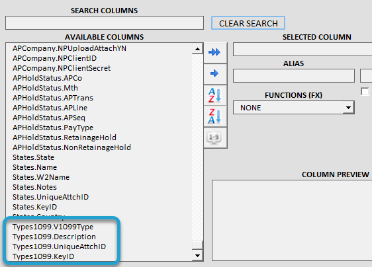This screenshot has height=267, width=372.
Task: Click the Selected Column text field
Action: [x=302, y=50]
